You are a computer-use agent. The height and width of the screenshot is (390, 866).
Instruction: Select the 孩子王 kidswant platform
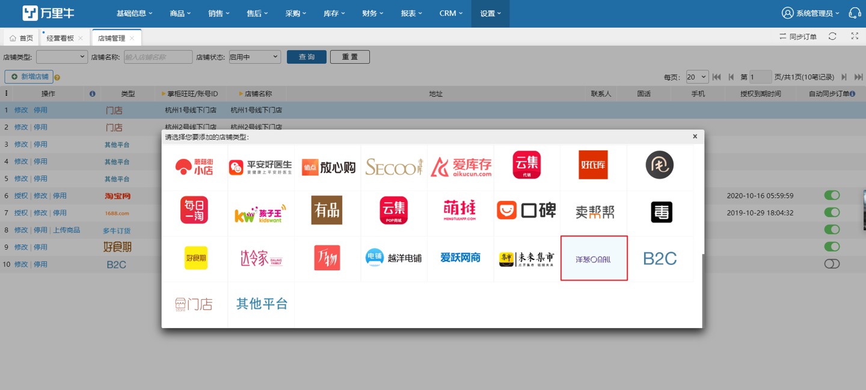pos(261,213)
